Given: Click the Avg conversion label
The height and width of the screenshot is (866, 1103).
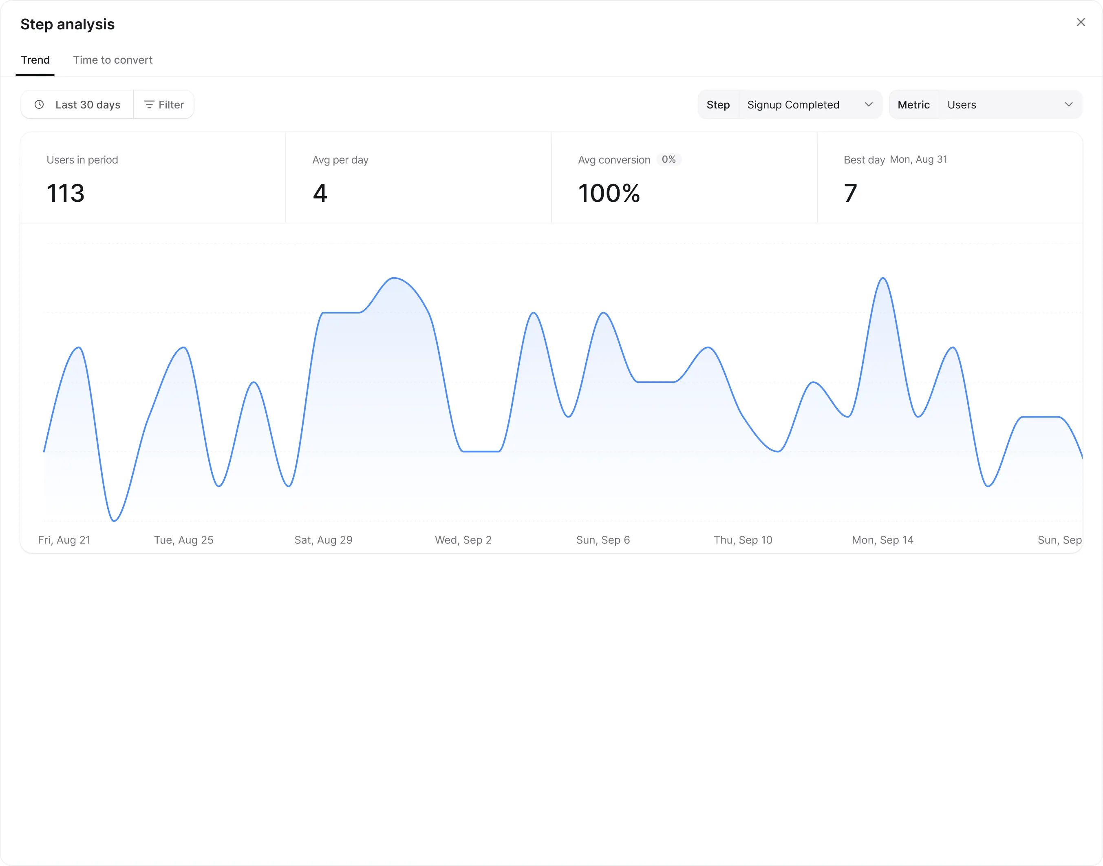Looking at the screenshot, I should 614,160.
